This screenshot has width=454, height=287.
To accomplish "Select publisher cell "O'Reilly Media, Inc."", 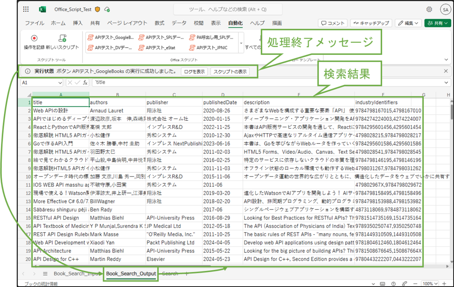I will pyautogui.click(x=174, y=234).
